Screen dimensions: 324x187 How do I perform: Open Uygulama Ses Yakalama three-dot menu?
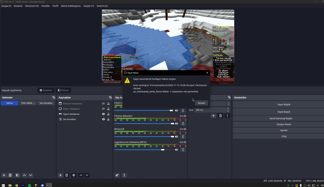[183, 150]
